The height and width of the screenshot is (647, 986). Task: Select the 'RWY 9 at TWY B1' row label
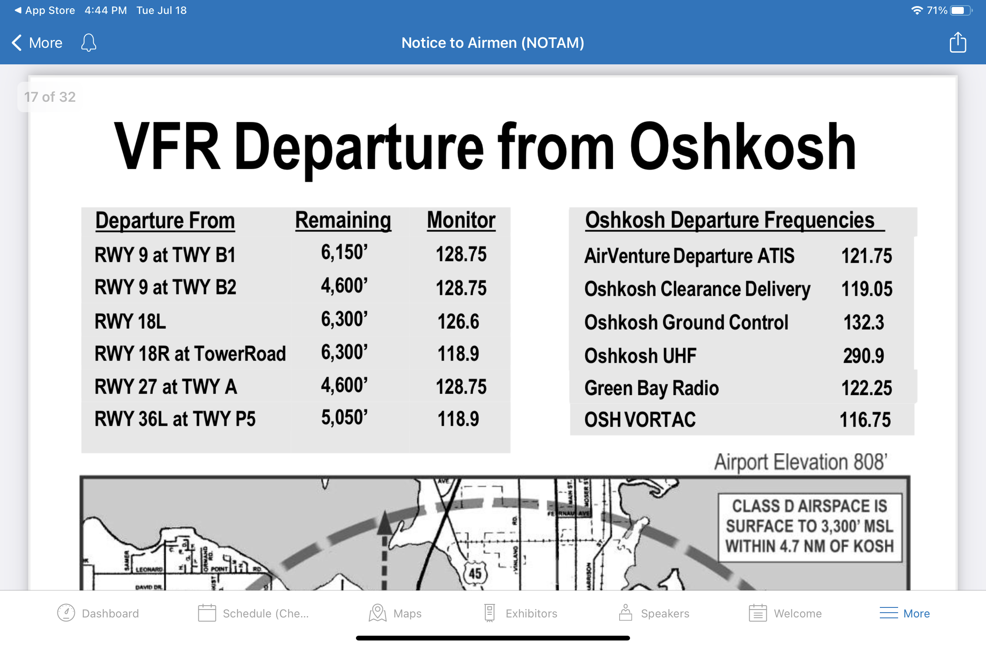tap(165, 255)
